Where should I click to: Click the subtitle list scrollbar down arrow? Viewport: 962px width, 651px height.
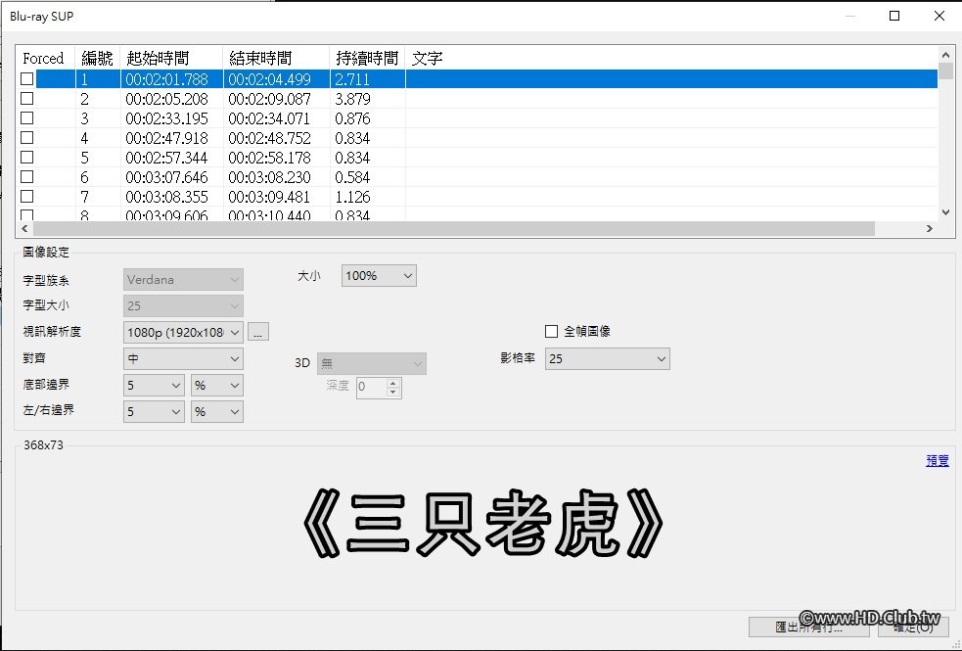point(944,211)
